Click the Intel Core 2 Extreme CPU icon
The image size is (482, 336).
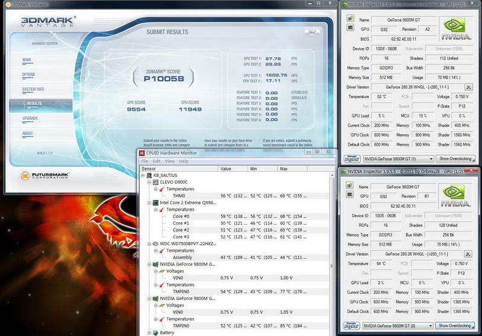pyautogui.click(x=155, y=203)
